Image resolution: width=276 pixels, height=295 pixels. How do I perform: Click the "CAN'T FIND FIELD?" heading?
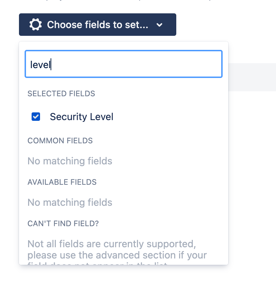click(x=63, y=224)
